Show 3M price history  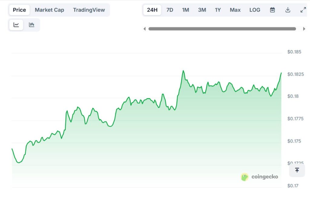click(x=202, y=10)
